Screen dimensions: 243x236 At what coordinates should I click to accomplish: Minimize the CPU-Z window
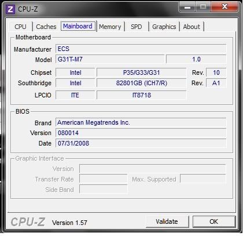187,7
